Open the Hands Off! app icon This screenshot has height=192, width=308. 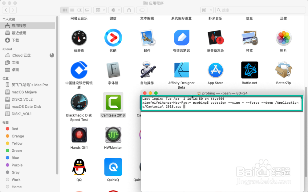79,135
